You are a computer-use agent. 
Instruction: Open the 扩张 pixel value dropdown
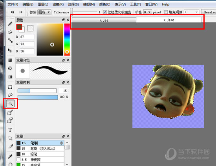[147, 12]
